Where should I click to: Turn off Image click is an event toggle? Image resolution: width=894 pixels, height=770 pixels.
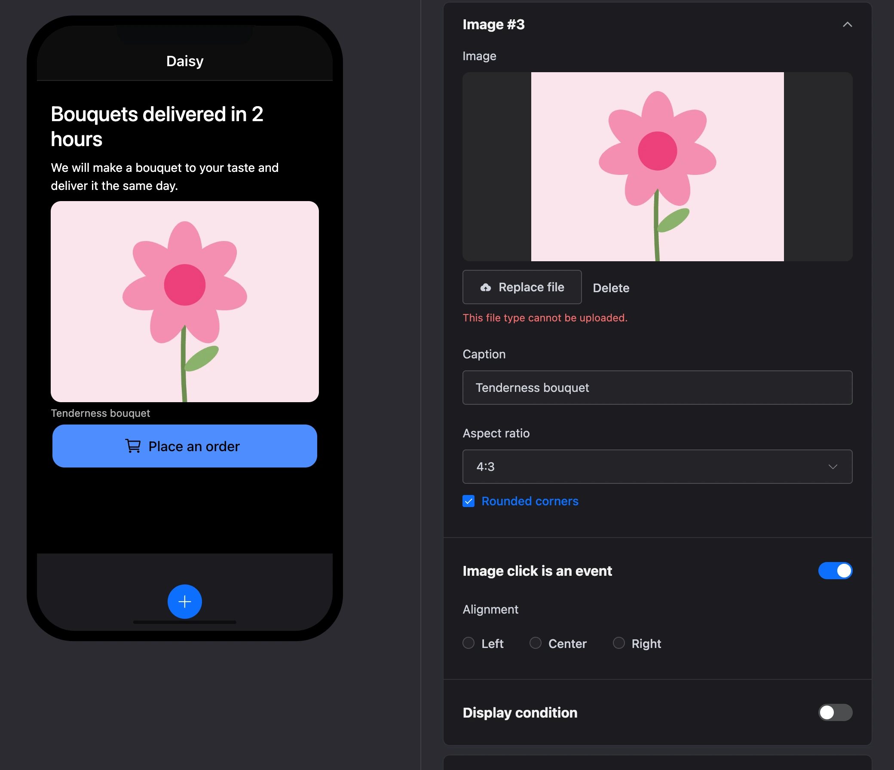click(834, 571)
